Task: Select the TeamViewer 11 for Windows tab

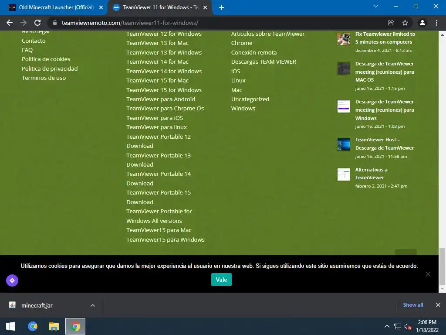Action: pyautogui.click(x=159, y=7)
